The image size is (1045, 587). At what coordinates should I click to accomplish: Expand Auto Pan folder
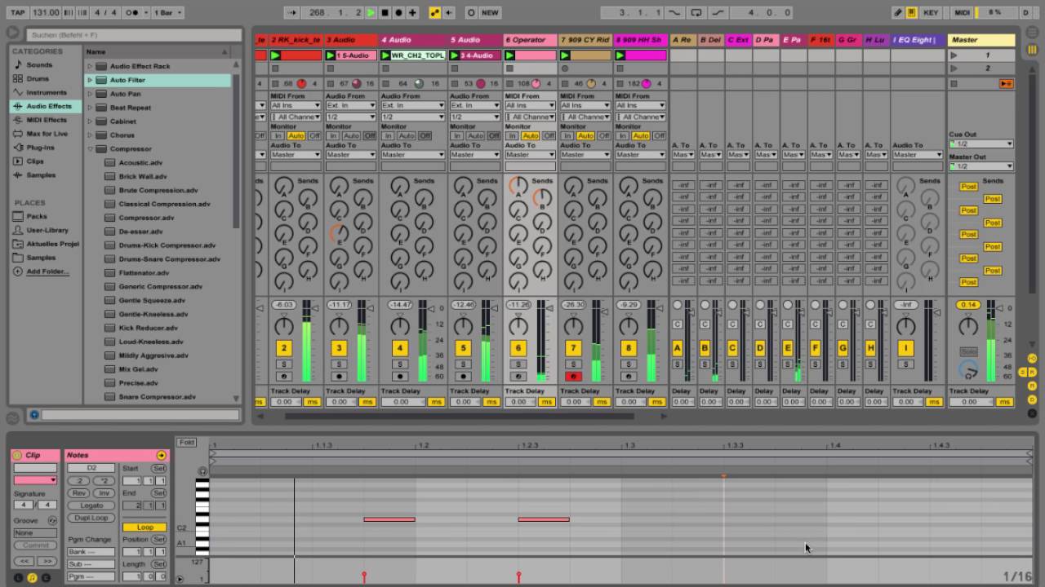tap(91, 94)
